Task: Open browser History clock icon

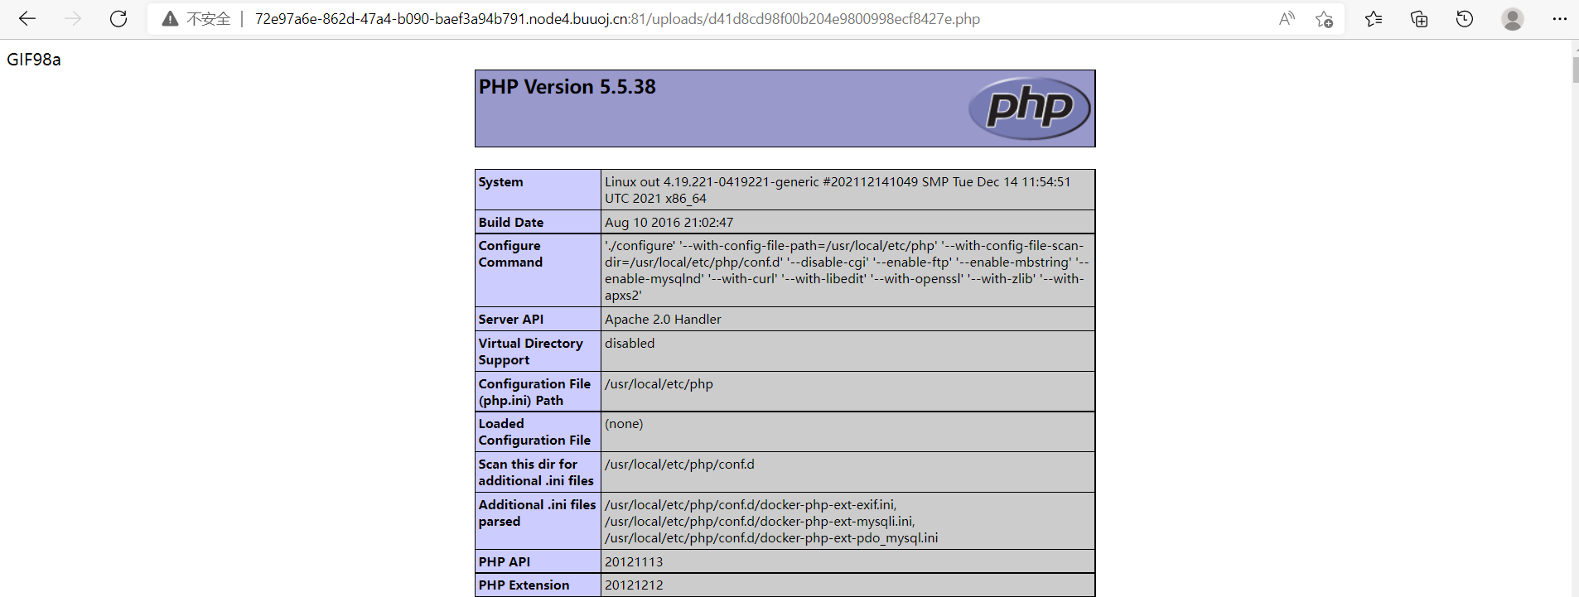Action: tap(1465, 18)
